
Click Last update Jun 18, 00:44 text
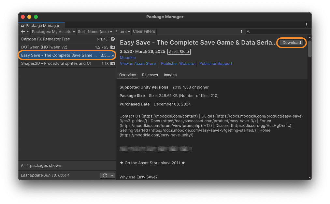(45, 175)
